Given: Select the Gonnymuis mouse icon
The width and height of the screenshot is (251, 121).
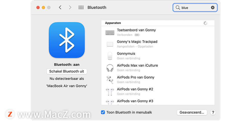Looking at the screenshot, I should pyautogui.click(x=110, y=56).
